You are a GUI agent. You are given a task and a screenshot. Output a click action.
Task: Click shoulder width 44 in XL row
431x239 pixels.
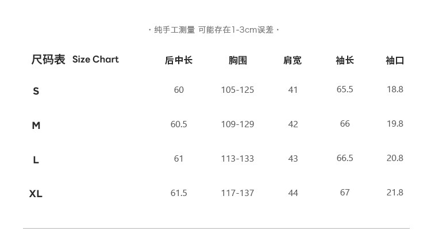pos(293,193)
